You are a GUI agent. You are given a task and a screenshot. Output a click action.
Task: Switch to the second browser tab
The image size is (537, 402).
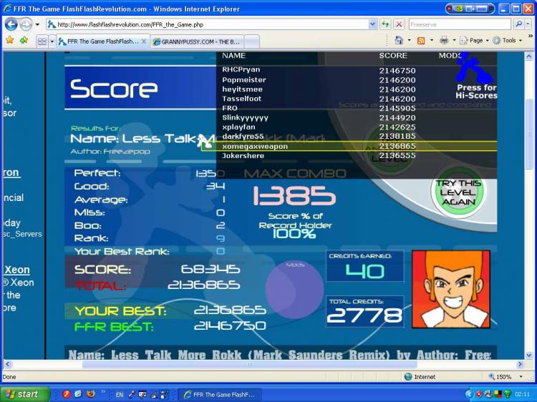[198, 41]
